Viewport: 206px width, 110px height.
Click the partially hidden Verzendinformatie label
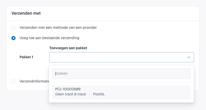point(34,81)
